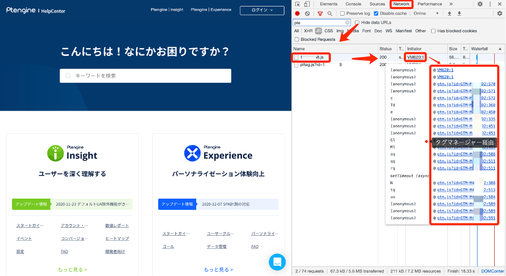Show All request types
Screen dimensions: 506x276
tap(296, 31)
